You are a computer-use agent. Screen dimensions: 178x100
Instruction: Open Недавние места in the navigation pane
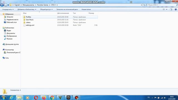coord(12,19)
